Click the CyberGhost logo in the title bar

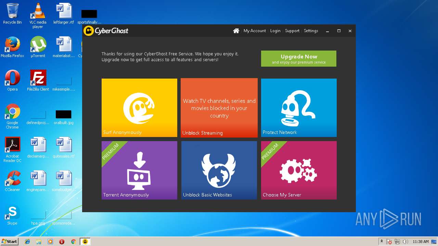coord(106,31)
